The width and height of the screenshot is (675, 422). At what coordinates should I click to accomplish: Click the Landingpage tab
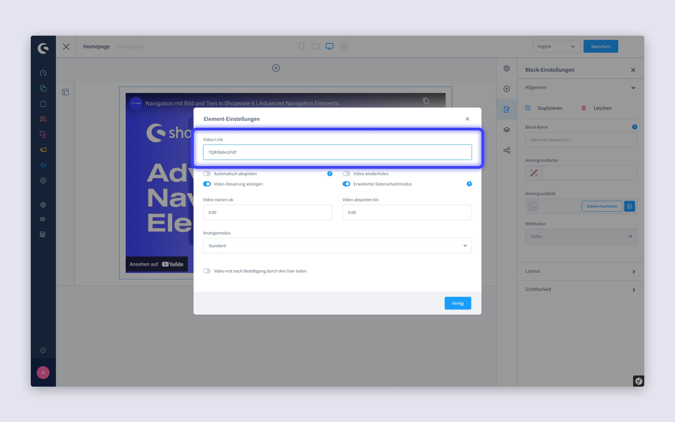point(130,46)
